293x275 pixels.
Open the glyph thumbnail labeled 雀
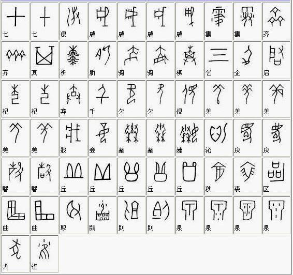45,254
